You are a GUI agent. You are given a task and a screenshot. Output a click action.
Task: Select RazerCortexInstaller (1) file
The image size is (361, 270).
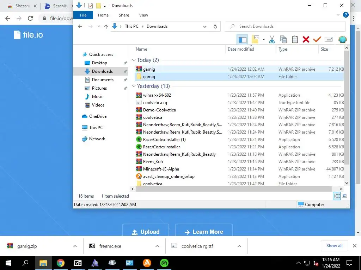pos(239,139)
